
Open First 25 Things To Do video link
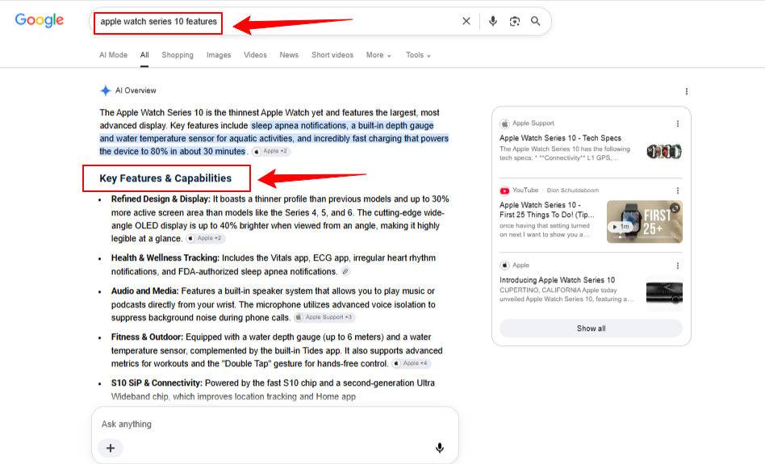[x=547, y=210]
